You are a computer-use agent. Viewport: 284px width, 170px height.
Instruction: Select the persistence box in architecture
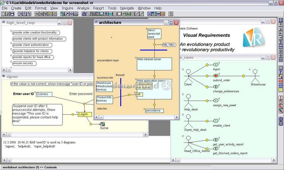pos(154,111)
